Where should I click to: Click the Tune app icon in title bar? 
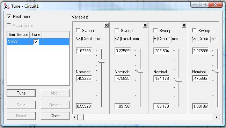coord(7,6)
